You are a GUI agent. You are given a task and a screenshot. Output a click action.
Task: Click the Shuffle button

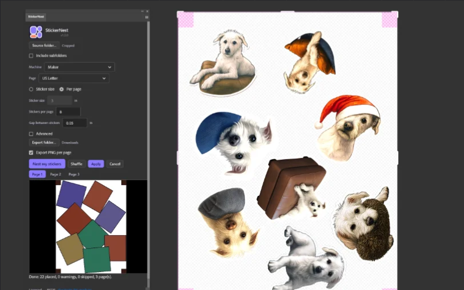(77, 164)
